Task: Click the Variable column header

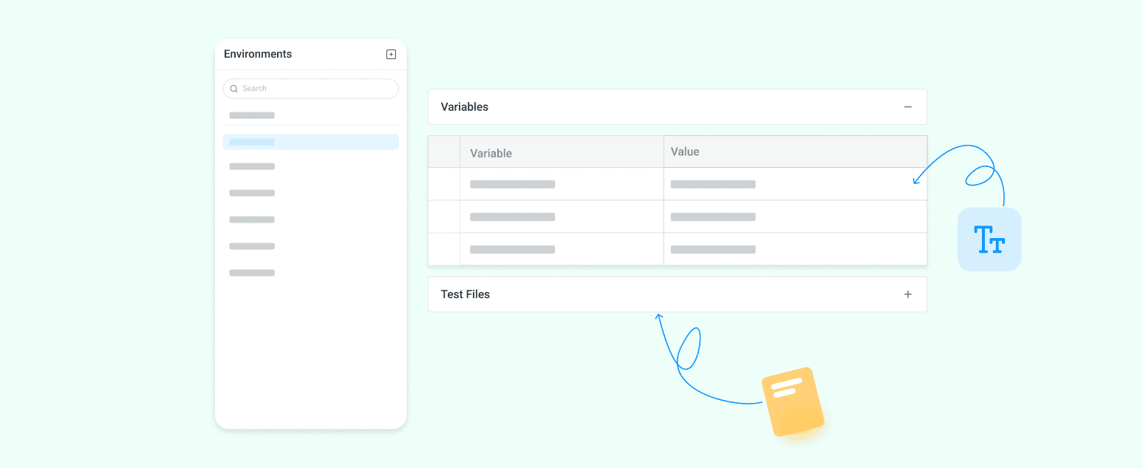Action: (x=491, y=152)
